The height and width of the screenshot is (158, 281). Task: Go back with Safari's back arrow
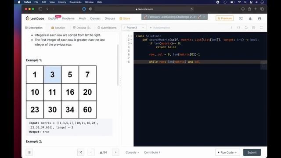pyautogui.click(x=47, y=9)
